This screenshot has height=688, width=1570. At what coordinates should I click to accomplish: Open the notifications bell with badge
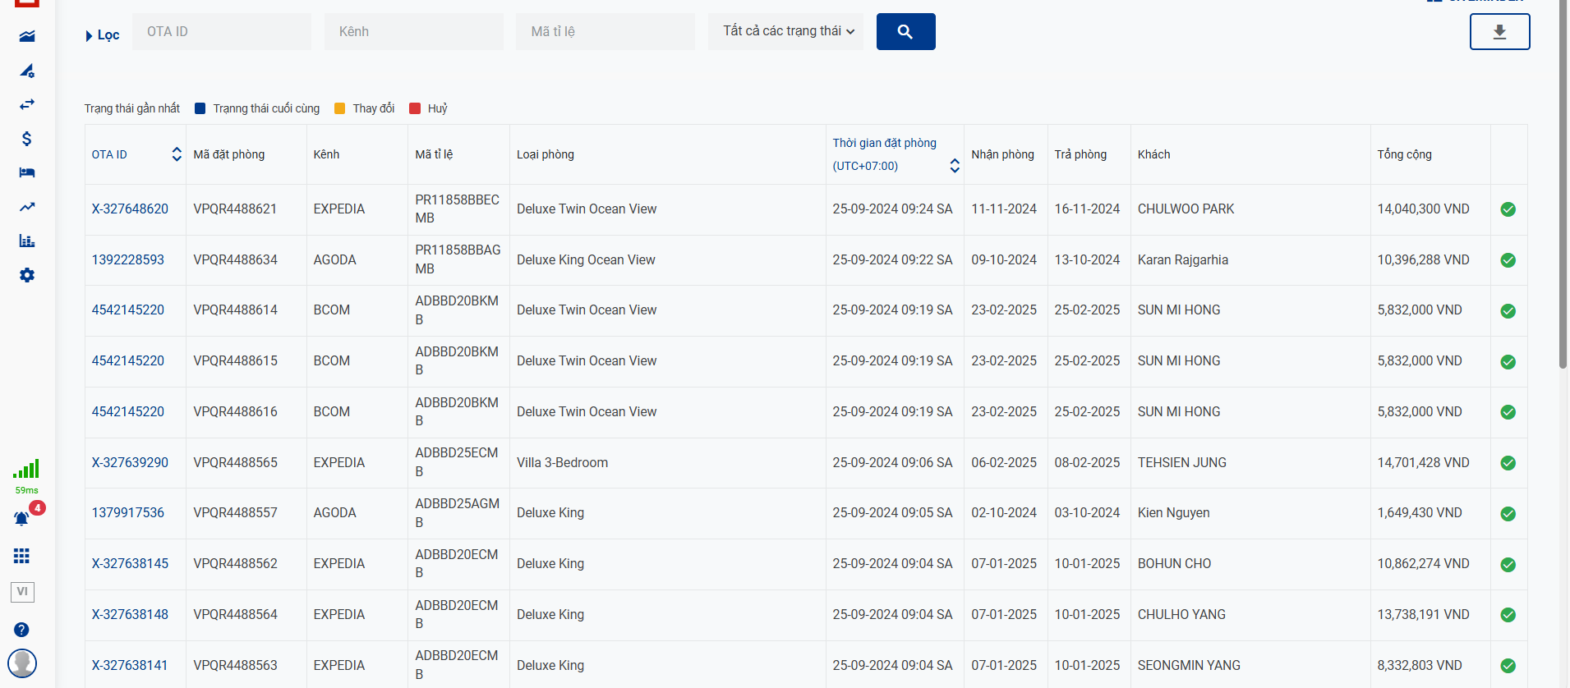click(x=22, y=519)
